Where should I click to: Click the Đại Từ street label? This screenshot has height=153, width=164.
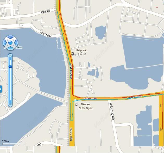click(x=46, y=12)
